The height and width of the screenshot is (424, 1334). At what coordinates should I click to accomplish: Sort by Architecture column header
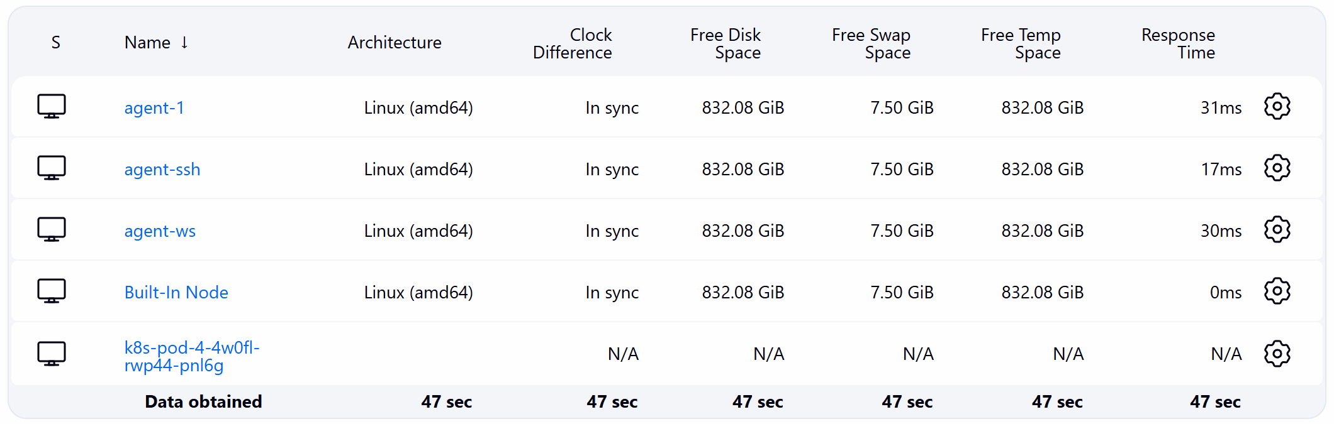(395, 43)
